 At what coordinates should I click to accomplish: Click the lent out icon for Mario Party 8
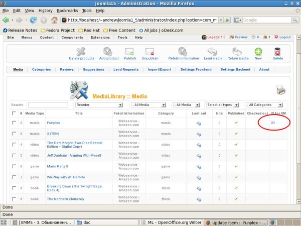tap(199, 167)
